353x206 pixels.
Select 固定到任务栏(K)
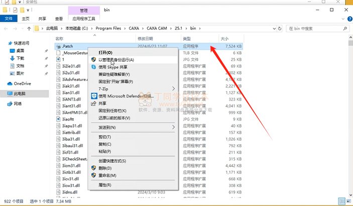click(x=112, y=111)
